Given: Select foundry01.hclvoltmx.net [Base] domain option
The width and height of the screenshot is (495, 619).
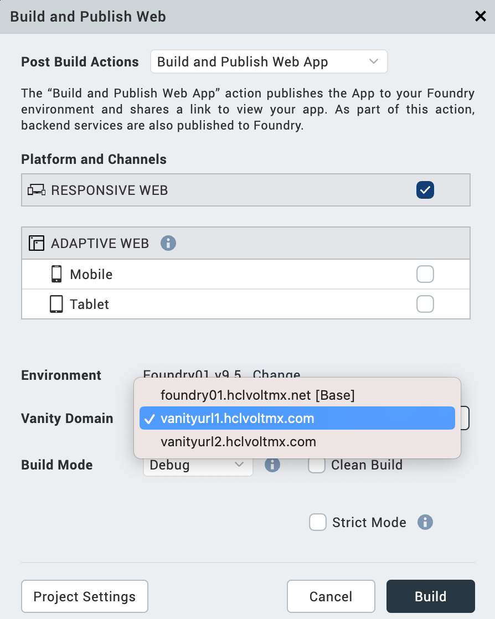Looking at the screenshot, I should 257,395.
